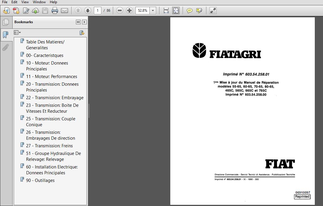Click the Edit/Sign document icon
323x206 pixels.
[26, 11]
